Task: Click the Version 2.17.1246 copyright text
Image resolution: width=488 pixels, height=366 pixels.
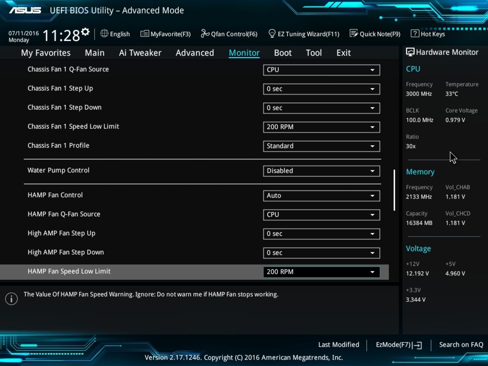Action: [244, 357]
